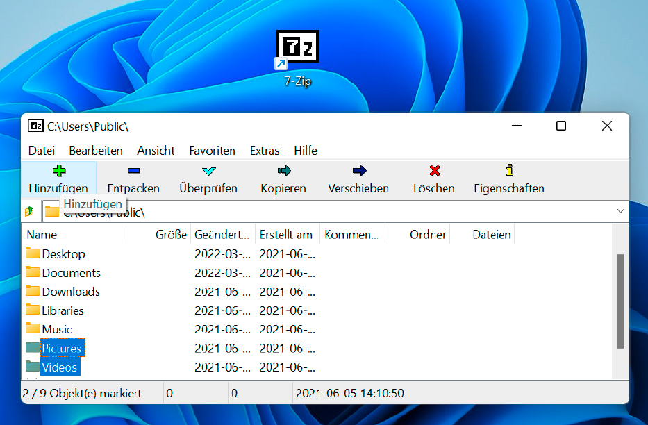Click the Music folder name
The image size is (648, 425).
pyautogui.click(x=57, y=330)
